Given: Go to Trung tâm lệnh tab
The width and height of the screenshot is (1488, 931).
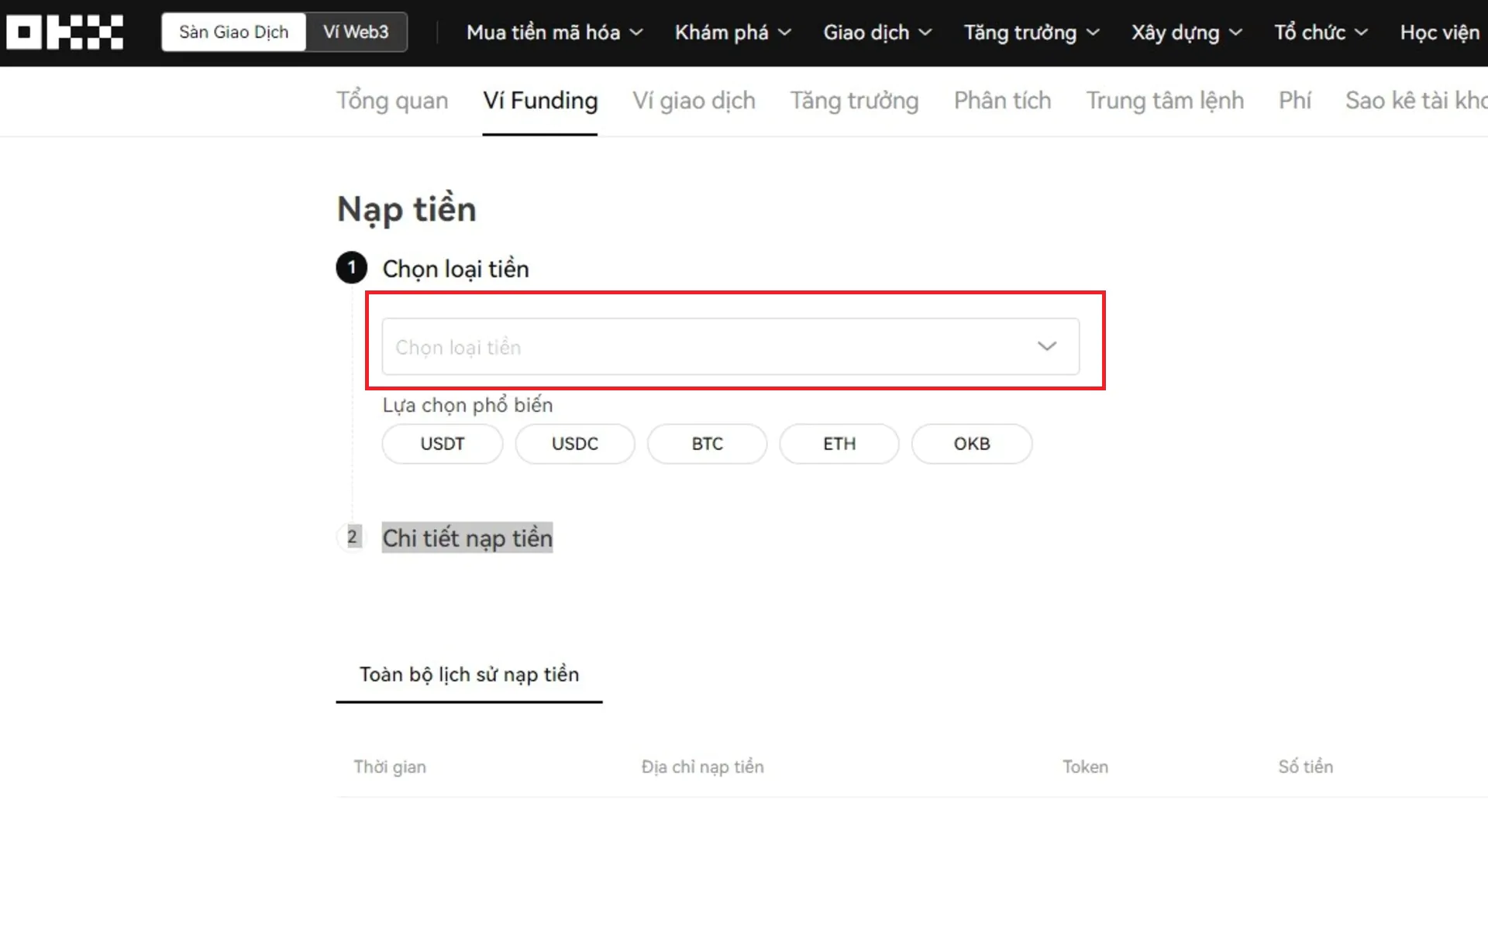Looking at the screenshot, I should 1165,101.
